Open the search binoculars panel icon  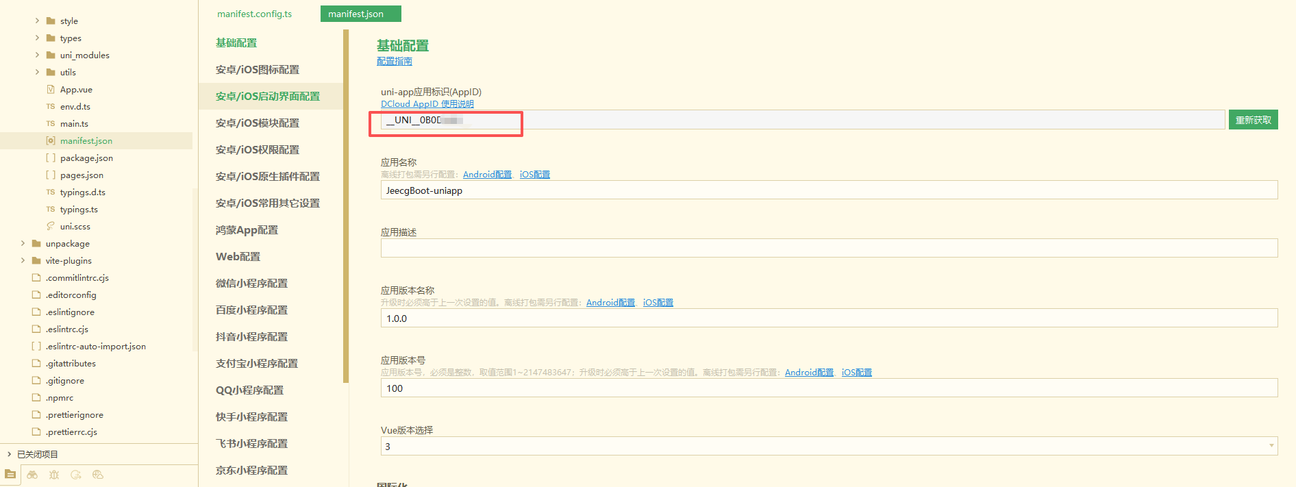click(32, 475)
